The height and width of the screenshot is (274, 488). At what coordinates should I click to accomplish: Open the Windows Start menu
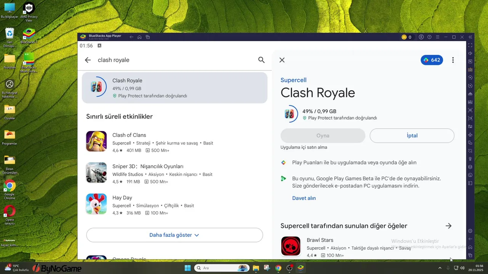click(188, 268)
